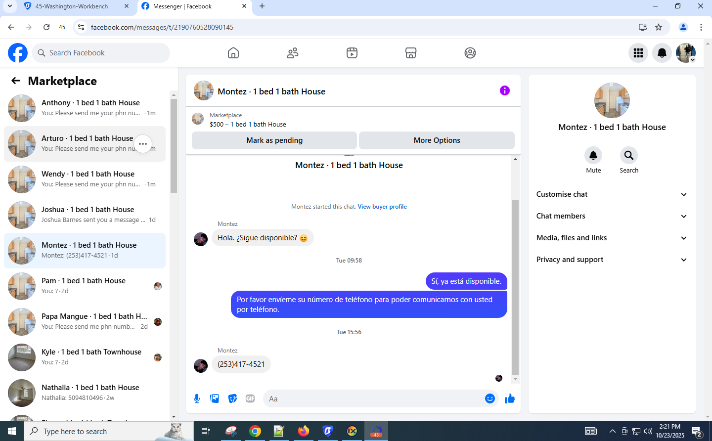
Task: Click the chat list scrollbar
Action: (x=174, y=145)
